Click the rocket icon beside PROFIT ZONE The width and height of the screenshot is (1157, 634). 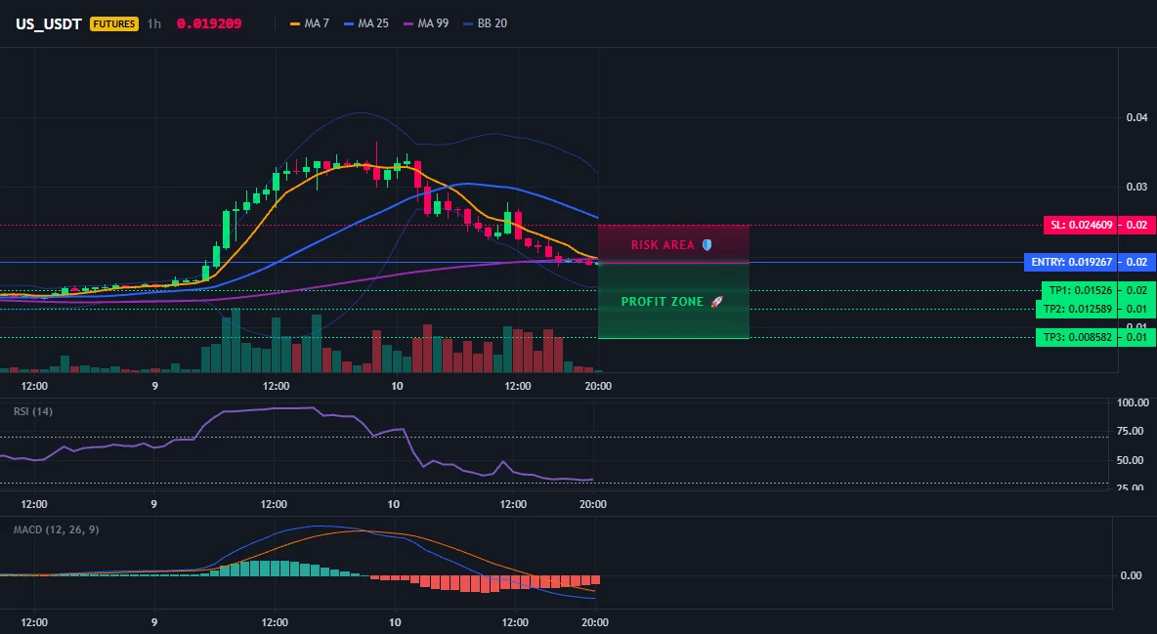point(716,301)
